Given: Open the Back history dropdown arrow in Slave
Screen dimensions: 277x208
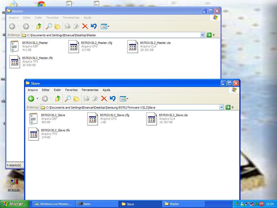Looking at the screenshot, I should 37,99.
